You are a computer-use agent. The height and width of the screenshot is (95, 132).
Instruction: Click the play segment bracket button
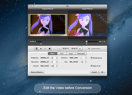(x=45, y=49)
